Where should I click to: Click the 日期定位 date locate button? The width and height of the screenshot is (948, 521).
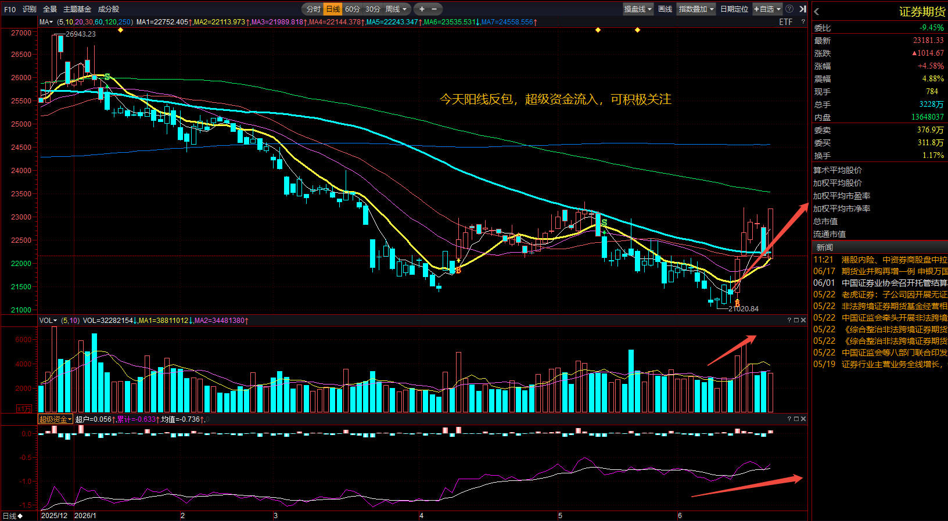coord(734,9)
